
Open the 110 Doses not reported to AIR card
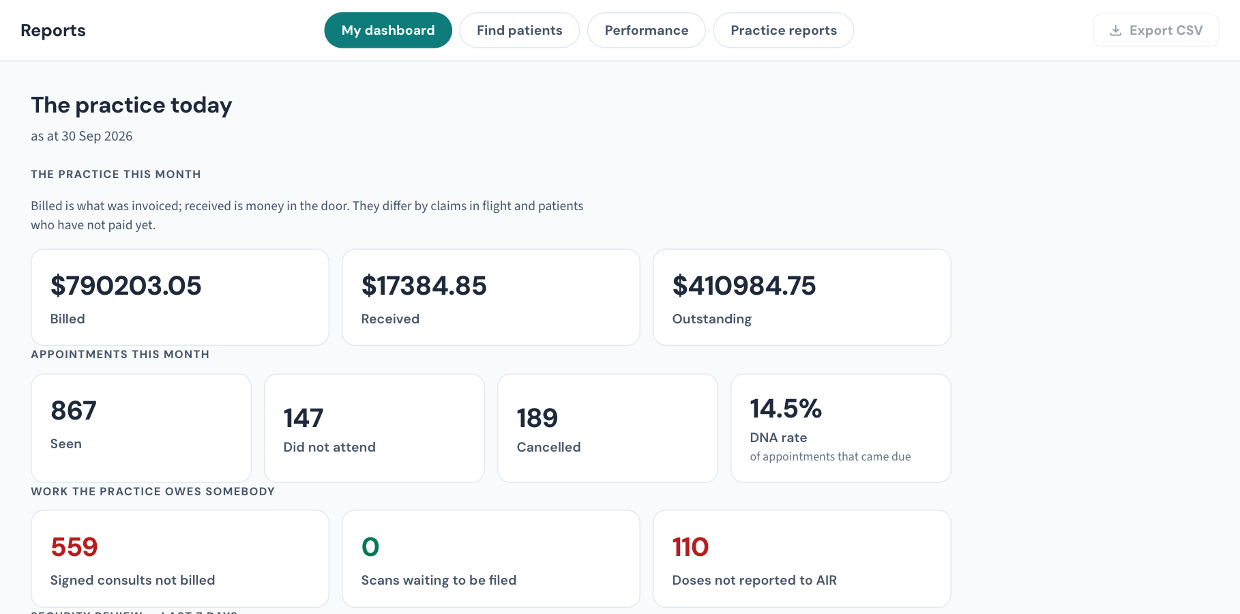click(x=802, y=559)
